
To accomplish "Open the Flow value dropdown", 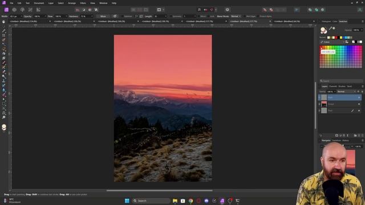I will [x=66, y=17].
